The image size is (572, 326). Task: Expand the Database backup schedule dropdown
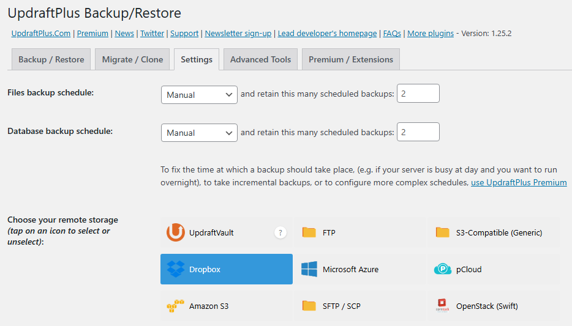point(199,133)
